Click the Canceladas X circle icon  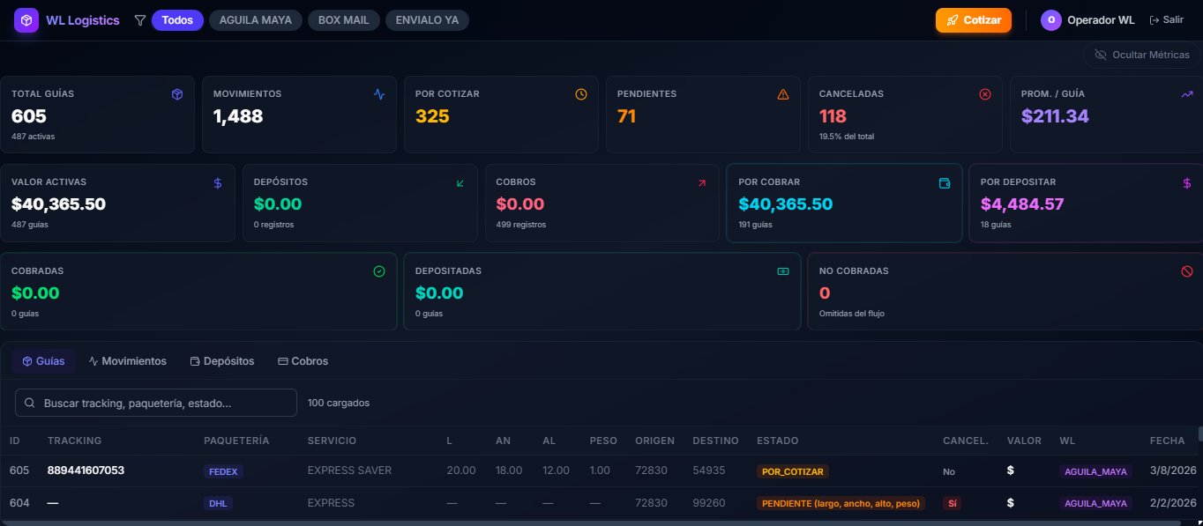coord(985,94)
